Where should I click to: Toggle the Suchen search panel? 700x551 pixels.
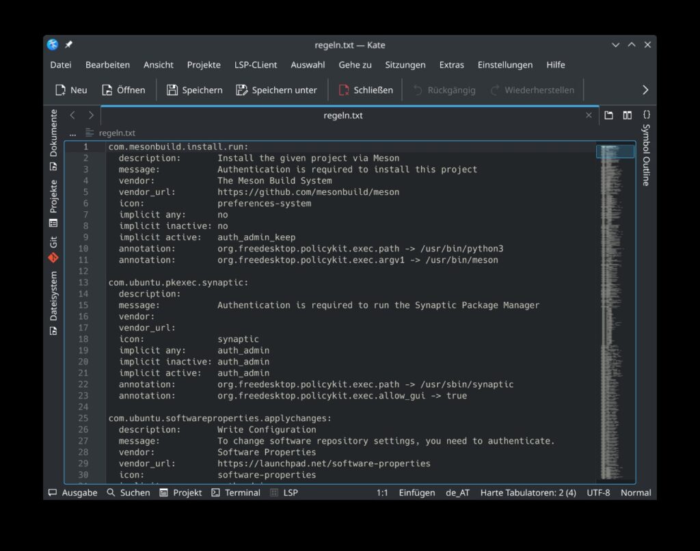(x=129, y=492)
